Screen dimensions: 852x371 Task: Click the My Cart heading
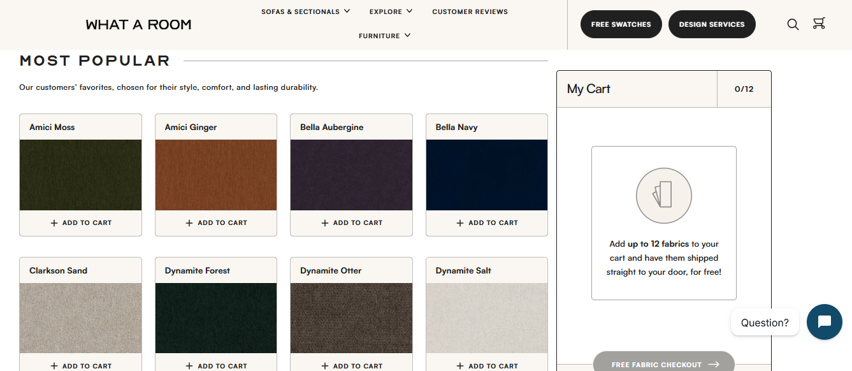(x=589, y=89)
